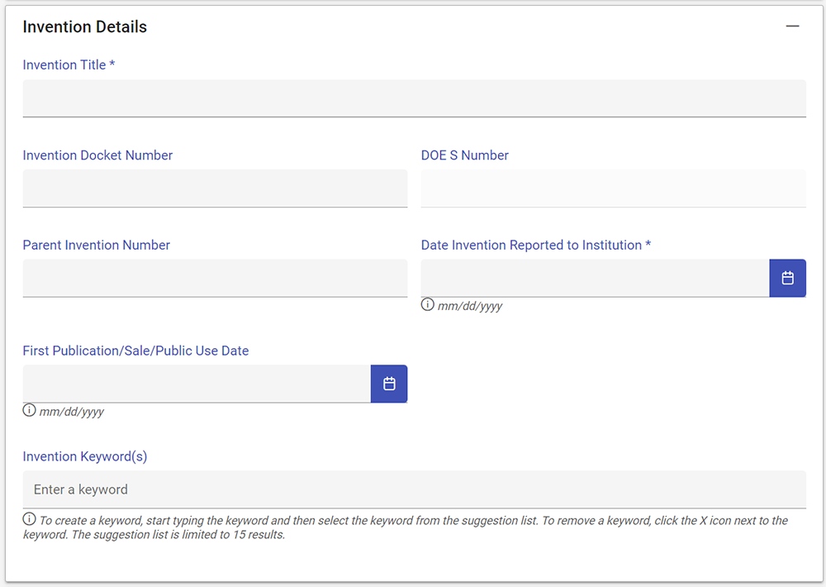This screenshot has width=826, height=587.
Task: Click the 'Enter a keyword' field
Action: point(414,489)
